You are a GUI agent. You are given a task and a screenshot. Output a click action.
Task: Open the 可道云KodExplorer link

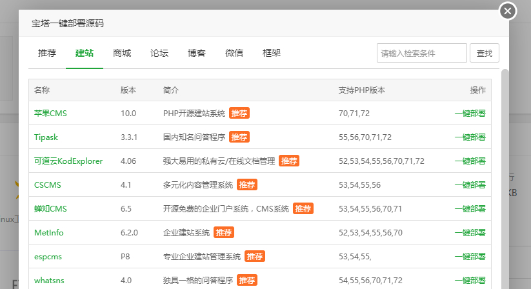(68, 161)
